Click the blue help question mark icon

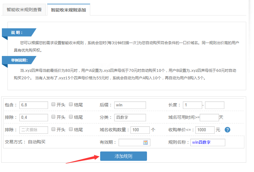(x=227, y=130)
